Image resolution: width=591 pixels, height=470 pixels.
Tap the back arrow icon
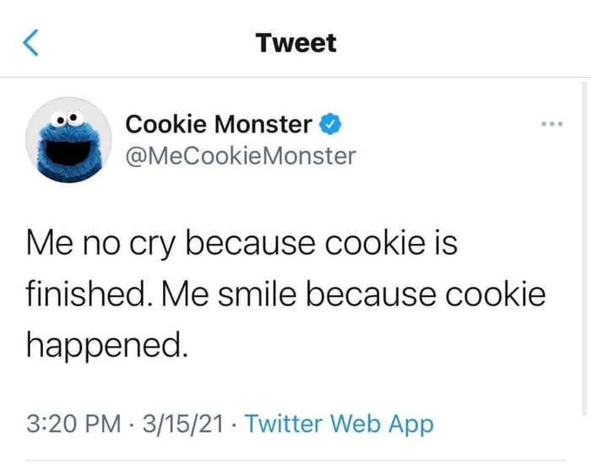click(x=30, y=42)
